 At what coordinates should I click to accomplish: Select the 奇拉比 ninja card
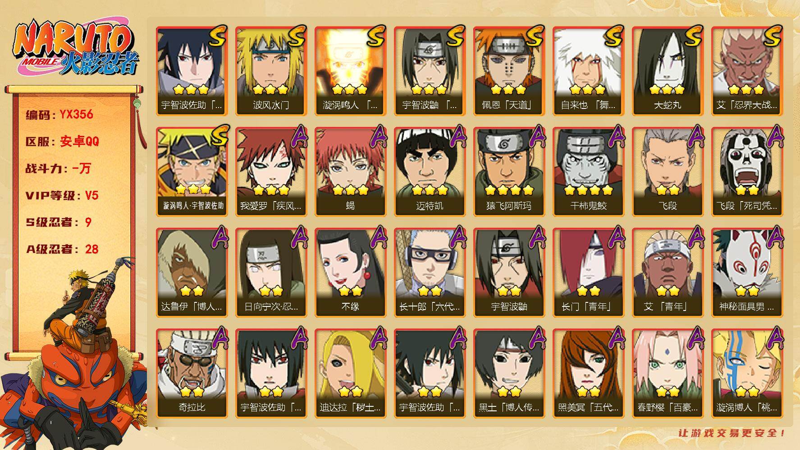click(192, 373)
